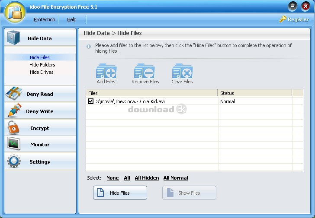Click the Remove Files icon
This screenshot has width=315, height=218.
click(144, 71)
